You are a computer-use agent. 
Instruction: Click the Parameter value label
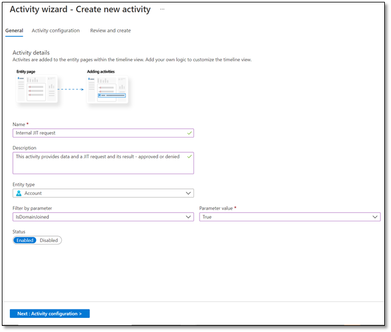(216, 208)
